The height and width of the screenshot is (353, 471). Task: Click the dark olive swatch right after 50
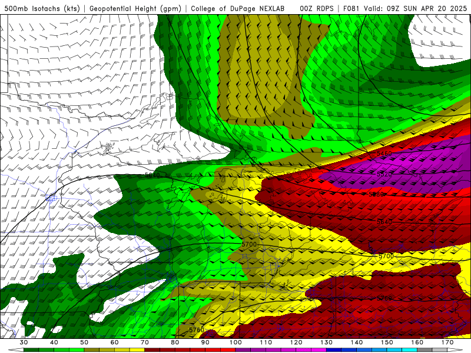(92, 350)
